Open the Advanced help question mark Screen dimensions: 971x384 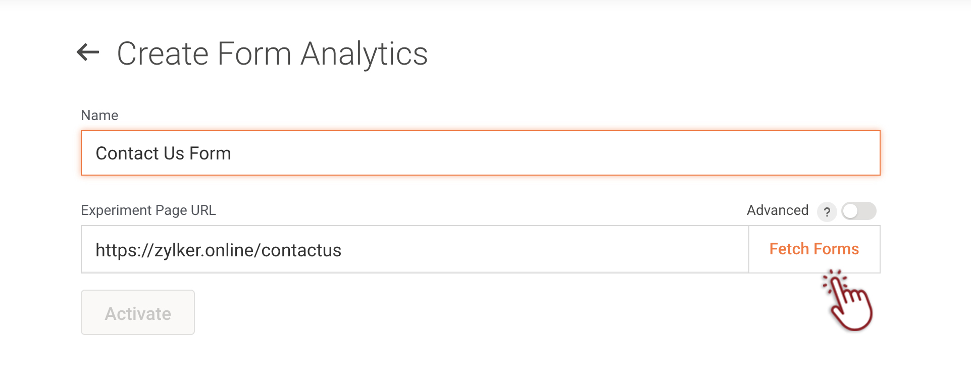click(827, 212)
